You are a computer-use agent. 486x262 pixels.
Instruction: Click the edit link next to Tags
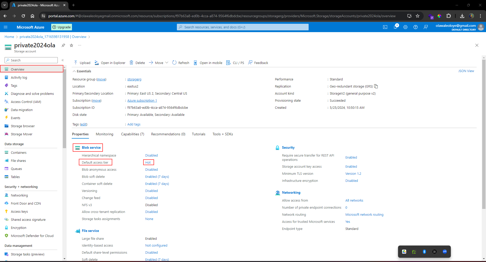84,124
